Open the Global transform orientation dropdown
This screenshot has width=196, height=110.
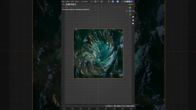(85, 2)
